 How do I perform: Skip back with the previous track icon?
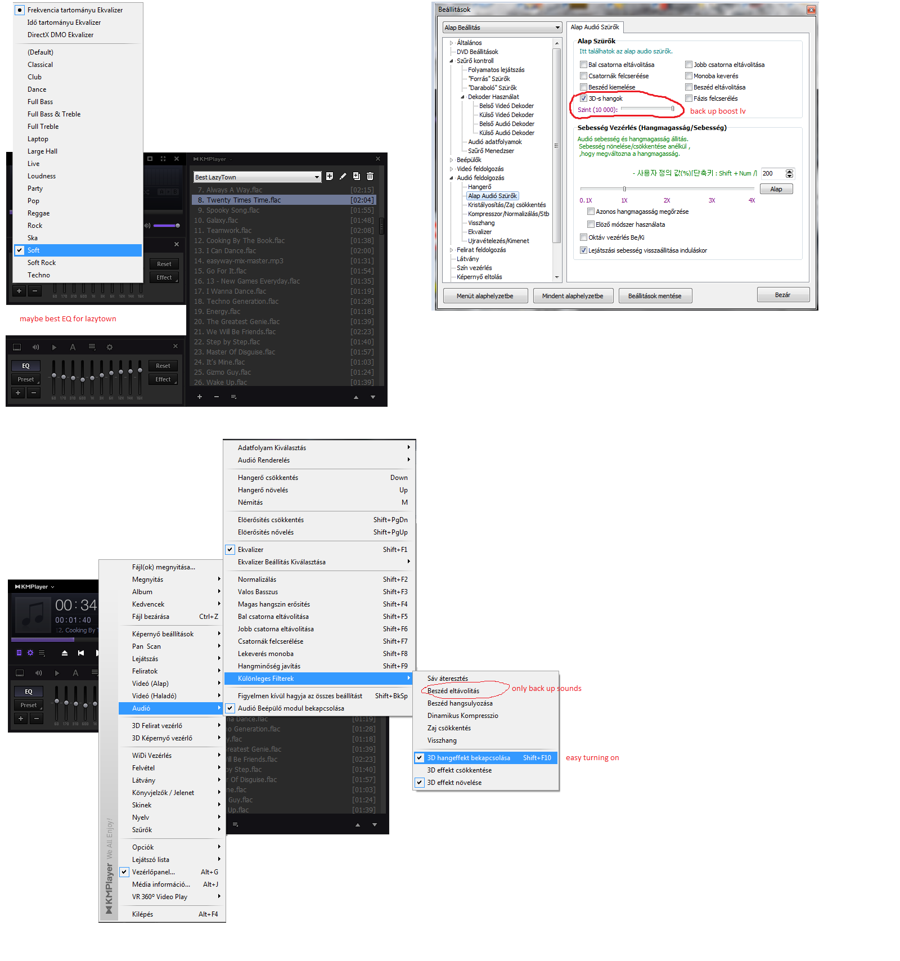[x=81, y=653]
